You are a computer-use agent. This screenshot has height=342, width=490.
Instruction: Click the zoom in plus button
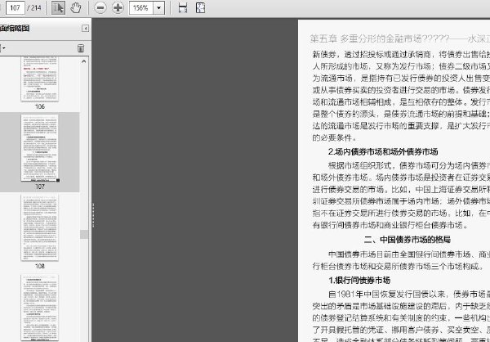coord(118,8)
